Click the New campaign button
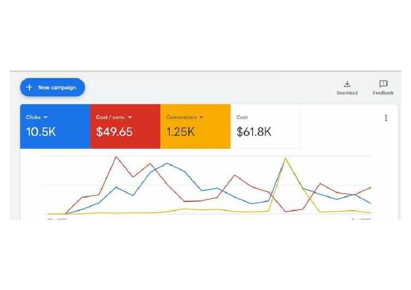 [52, 87]
